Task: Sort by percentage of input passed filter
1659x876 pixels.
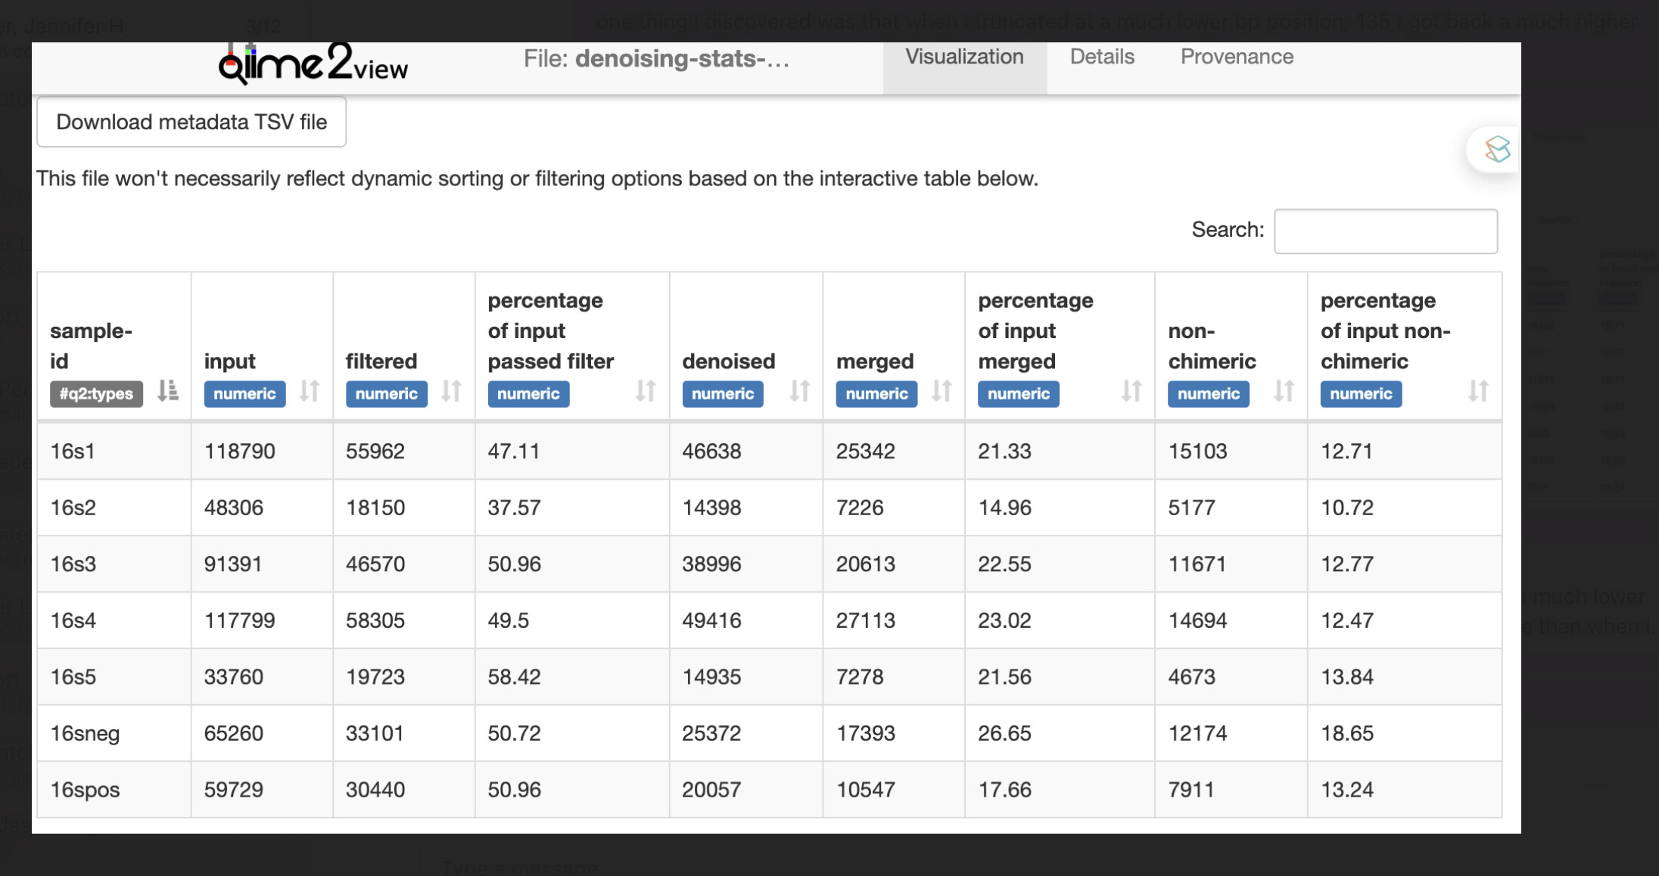Action: 645,391
